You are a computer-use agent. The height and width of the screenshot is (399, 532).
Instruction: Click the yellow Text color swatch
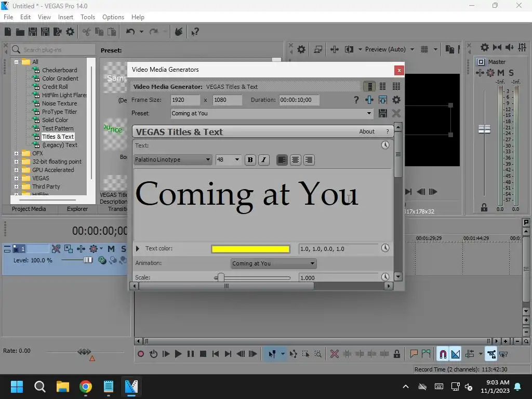click(x=250, y=249)
